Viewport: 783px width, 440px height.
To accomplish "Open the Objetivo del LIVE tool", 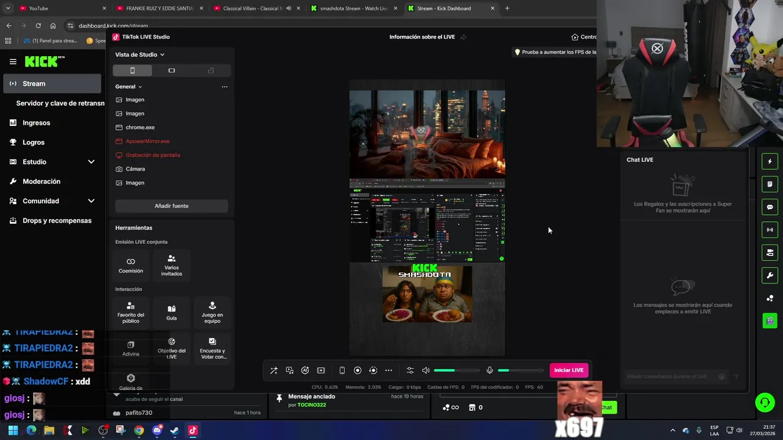I will click(171, 348).
